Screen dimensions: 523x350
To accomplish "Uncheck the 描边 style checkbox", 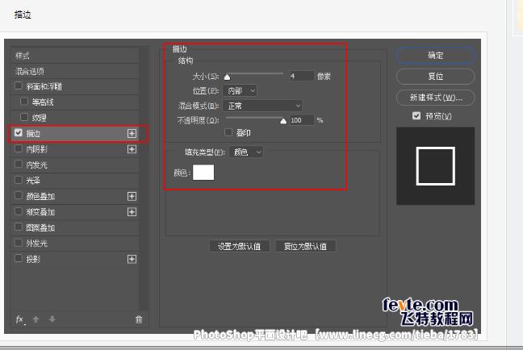I will [19, 133].
